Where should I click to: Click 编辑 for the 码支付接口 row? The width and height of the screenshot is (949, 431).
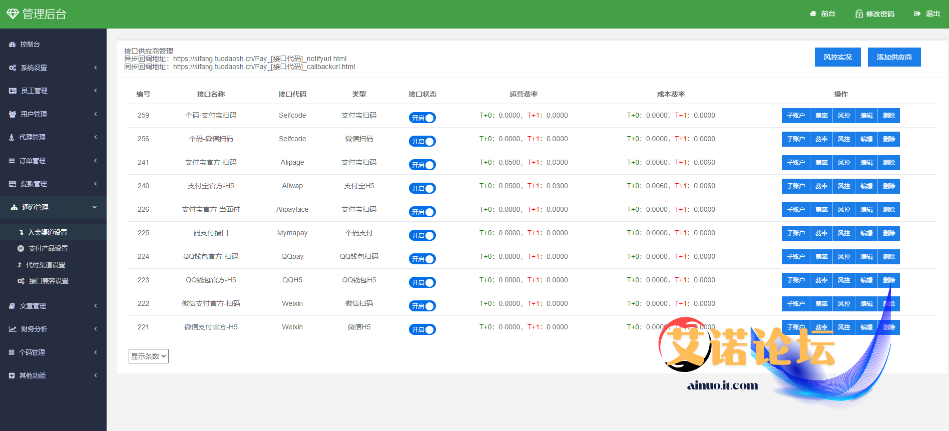(866, 233)
